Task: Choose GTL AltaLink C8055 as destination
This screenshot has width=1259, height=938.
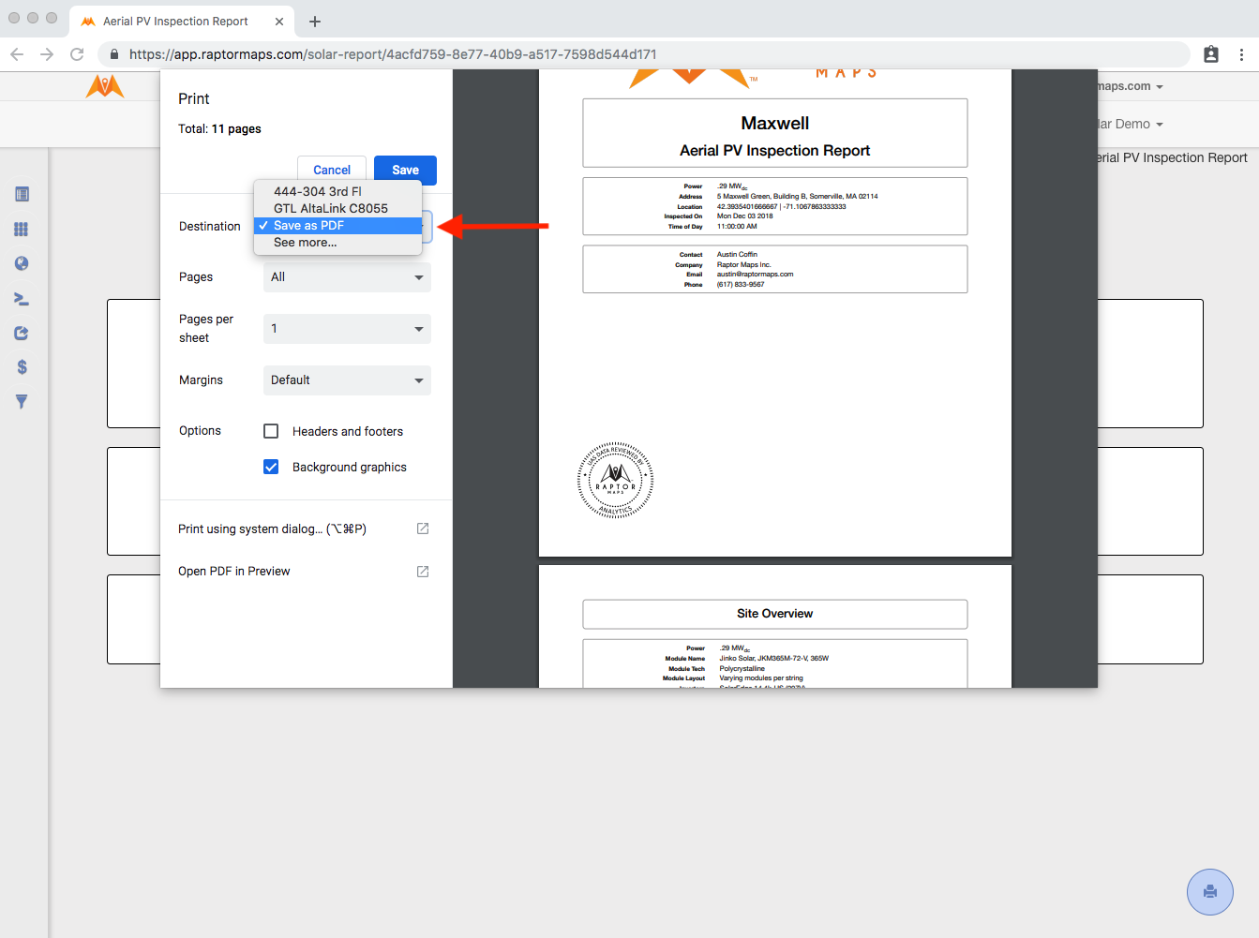Action: [x=337, y=208]
